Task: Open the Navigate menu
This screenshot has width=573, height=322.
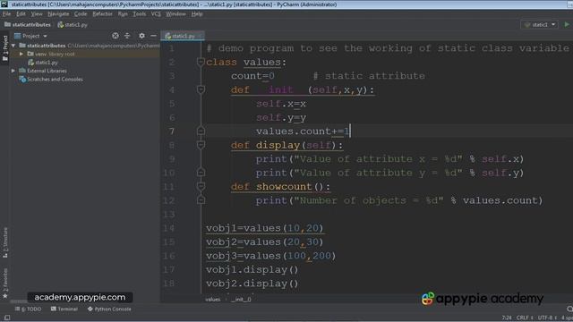Action: pos(58,14)
